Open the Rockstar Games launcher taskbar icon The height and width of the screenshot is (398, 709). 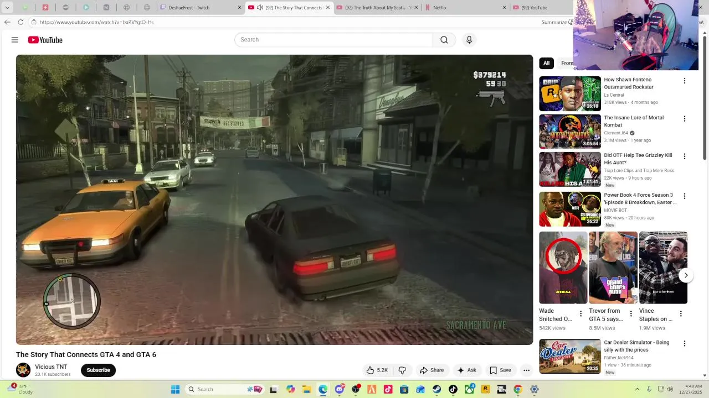486,389
